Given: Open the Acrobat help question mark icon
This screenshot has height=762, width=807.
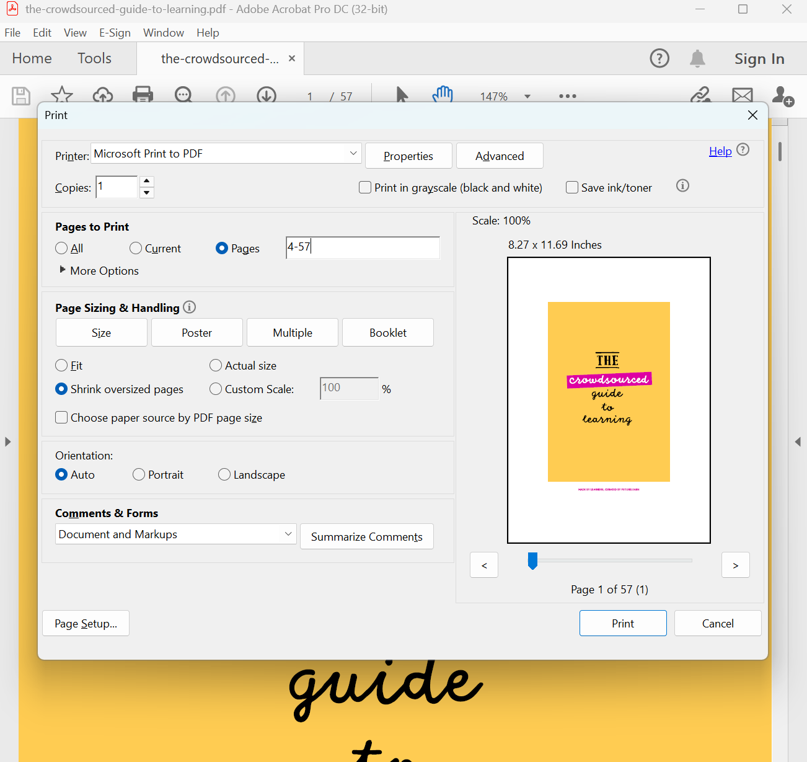Looking at the screenshot, I should 659,58.
